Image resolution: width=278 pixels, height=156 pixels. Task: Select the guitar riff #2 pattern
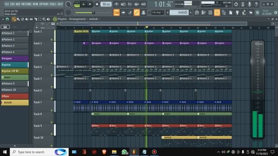coord(15,71)
